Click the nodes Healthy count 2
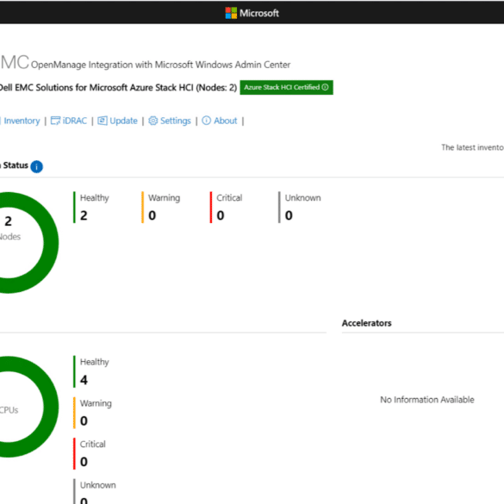This screenshot has height=504, width=504. pos(84,215)
